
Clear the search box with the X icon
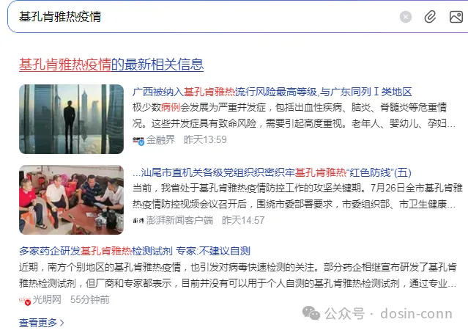(406, 17)
